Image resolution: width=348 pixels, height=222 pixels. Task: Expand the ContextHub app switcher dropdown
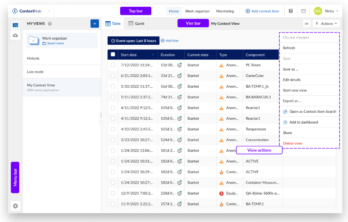pyautogui.click(x=49, y=11)
